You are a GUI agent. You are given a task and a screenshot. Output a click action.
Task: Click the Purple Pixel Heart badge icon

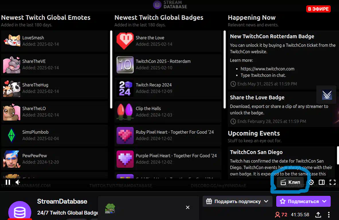coord(125,159)
